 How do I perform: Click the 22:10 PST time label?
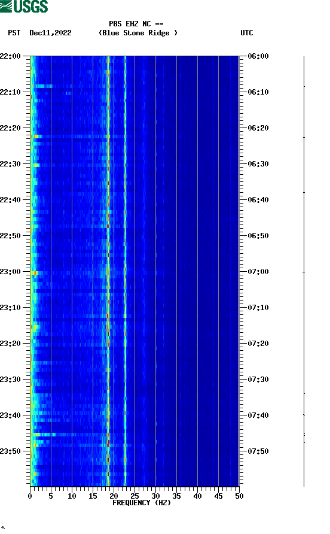tap(10, 92)
